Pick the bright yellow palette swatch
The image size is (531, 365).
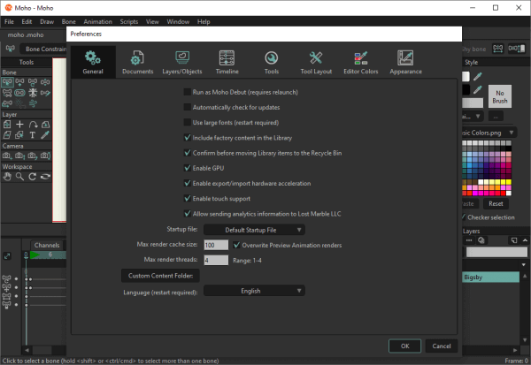click(x=508, y=182)
